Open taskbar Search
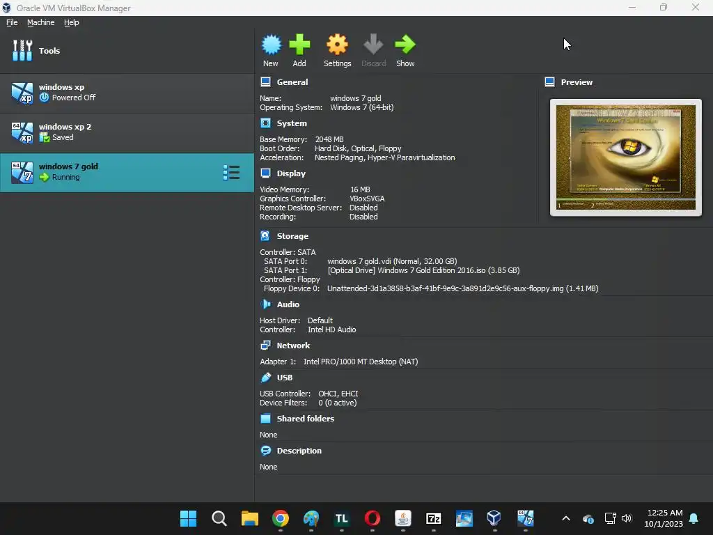Screen dimensions: 713x535 click(x=219, y=518)
